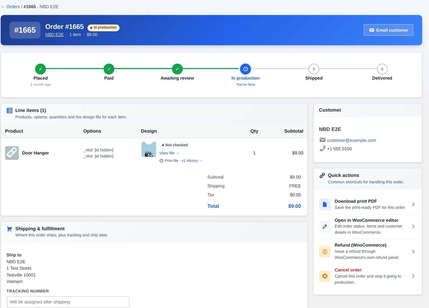This screenshot has height=308, width=429.
Task: Open the print file History link
Action: pos(194,161)
